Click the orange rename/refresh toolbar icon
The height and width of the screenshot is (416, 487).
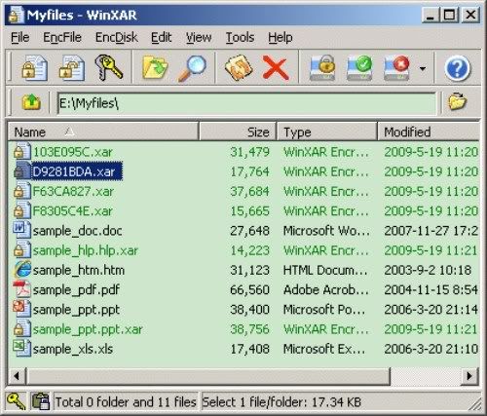coord(239,67)
